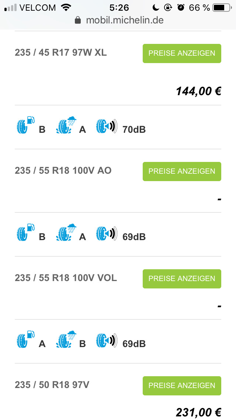Show prices for 235/55 R18 100V AO
The image size is (236, 419).
tap(182, 172)
